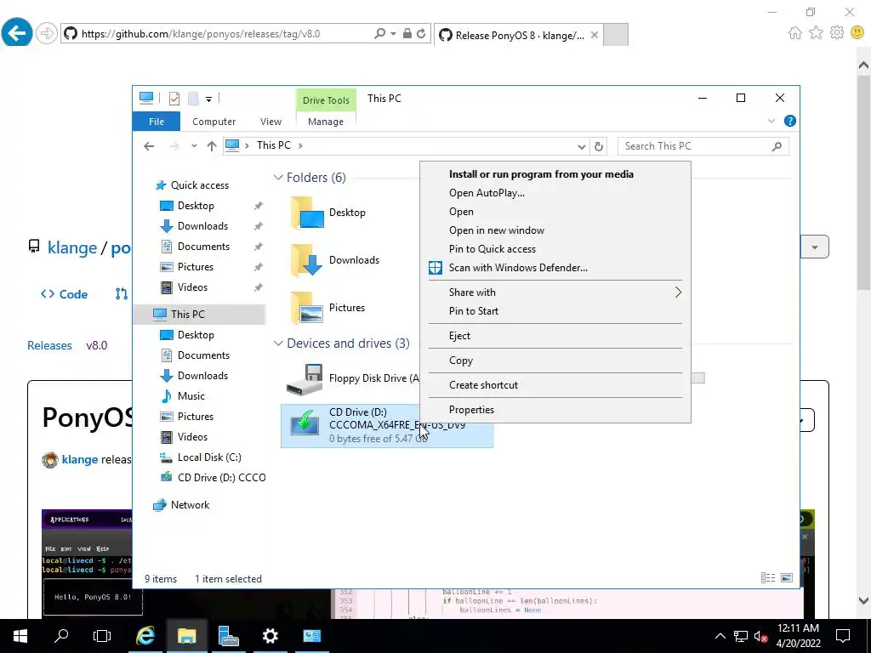
Task: Open Explorer Help question mark
Action: (790, 121)
